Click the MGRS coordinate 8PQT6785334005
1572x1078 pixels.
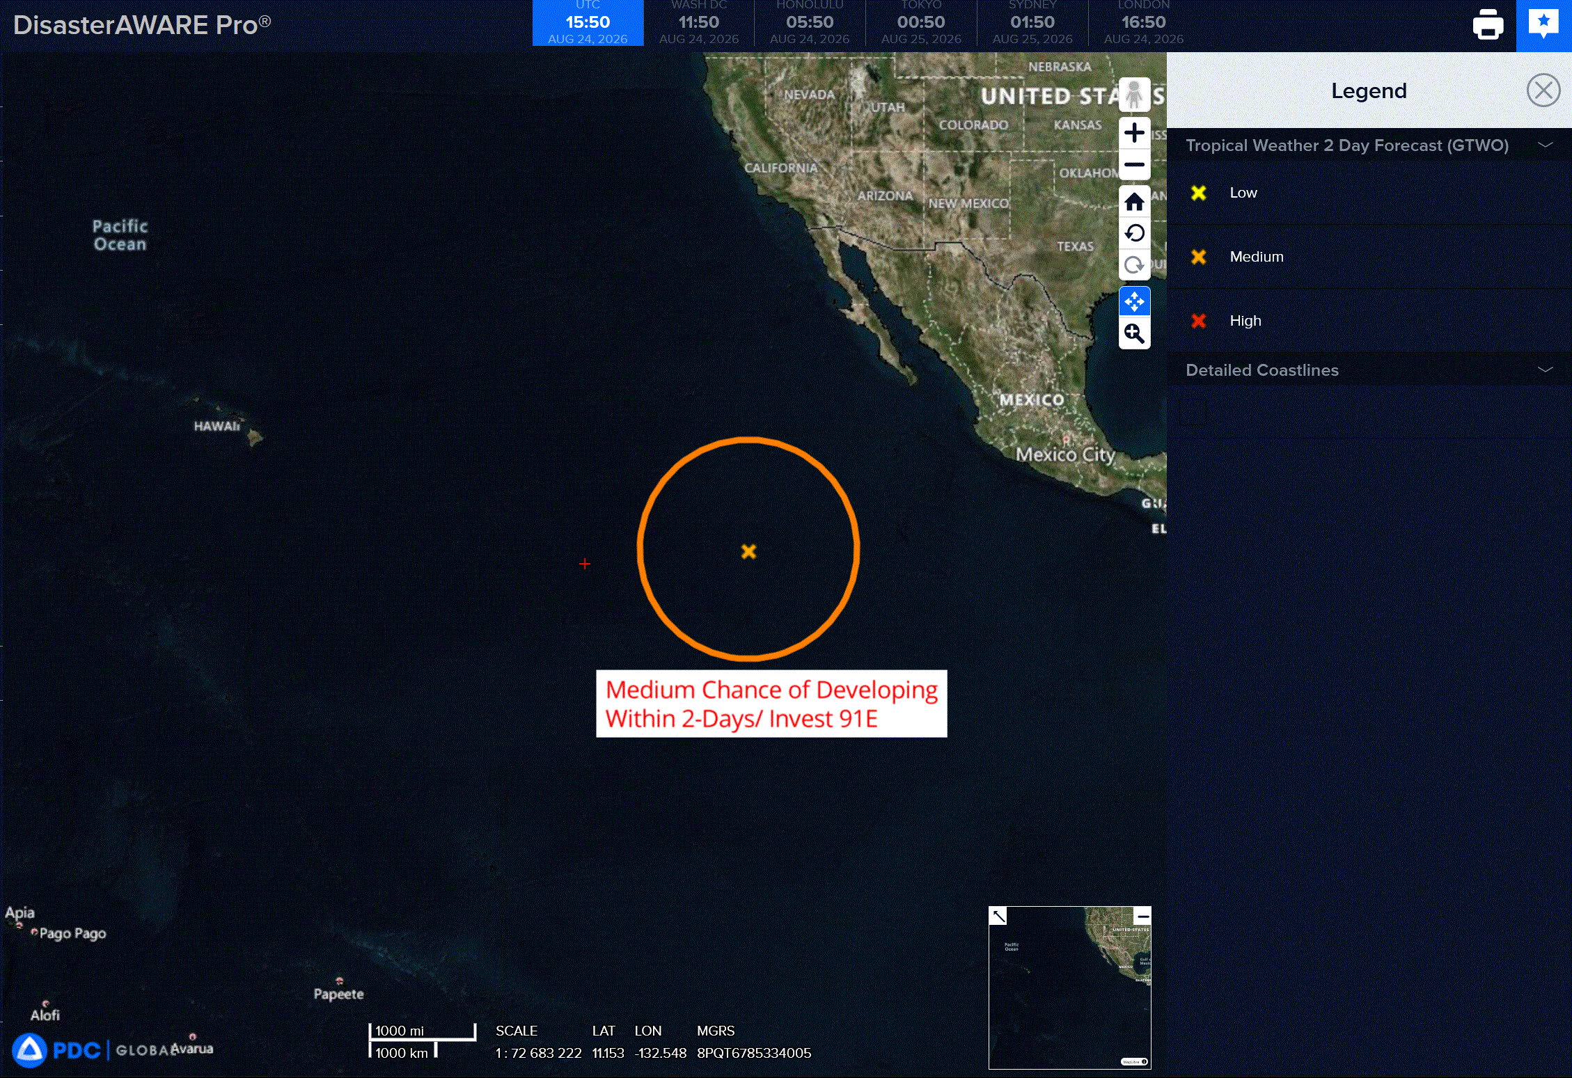[754, 1053]
